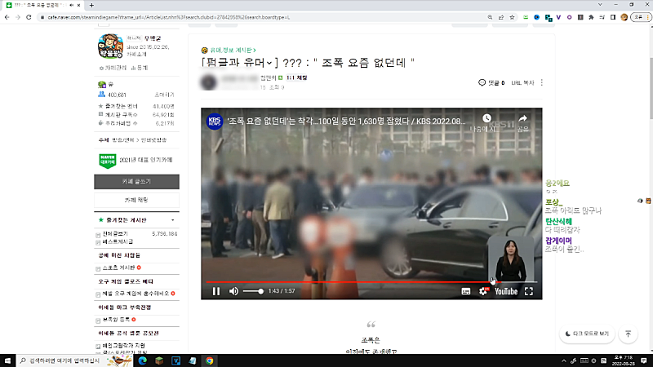This screenshot has width=653, height=367.
Task: Open the Windows notification center
Action: 644,360
